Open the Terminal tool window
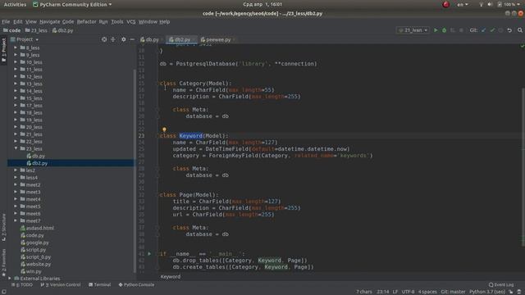Screen dimensions: 525x295 (x=100, y=285)
